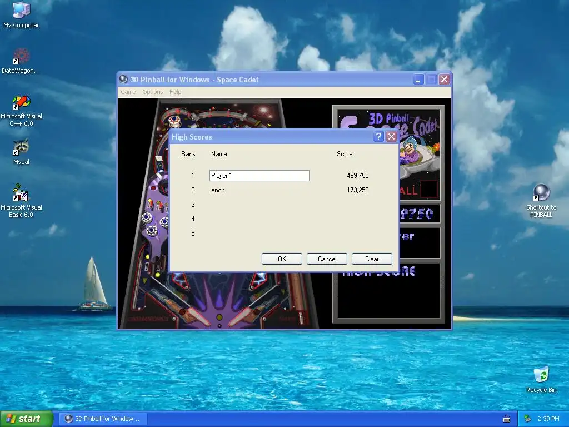Image resolution: width=569 pixels, height=427 pixels.
Task: Open the Options menu
Action: point(152,92)
